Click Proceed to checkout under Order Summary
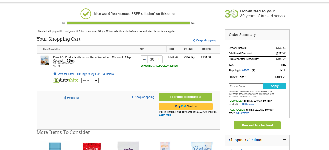 click(x=257, y=125)
